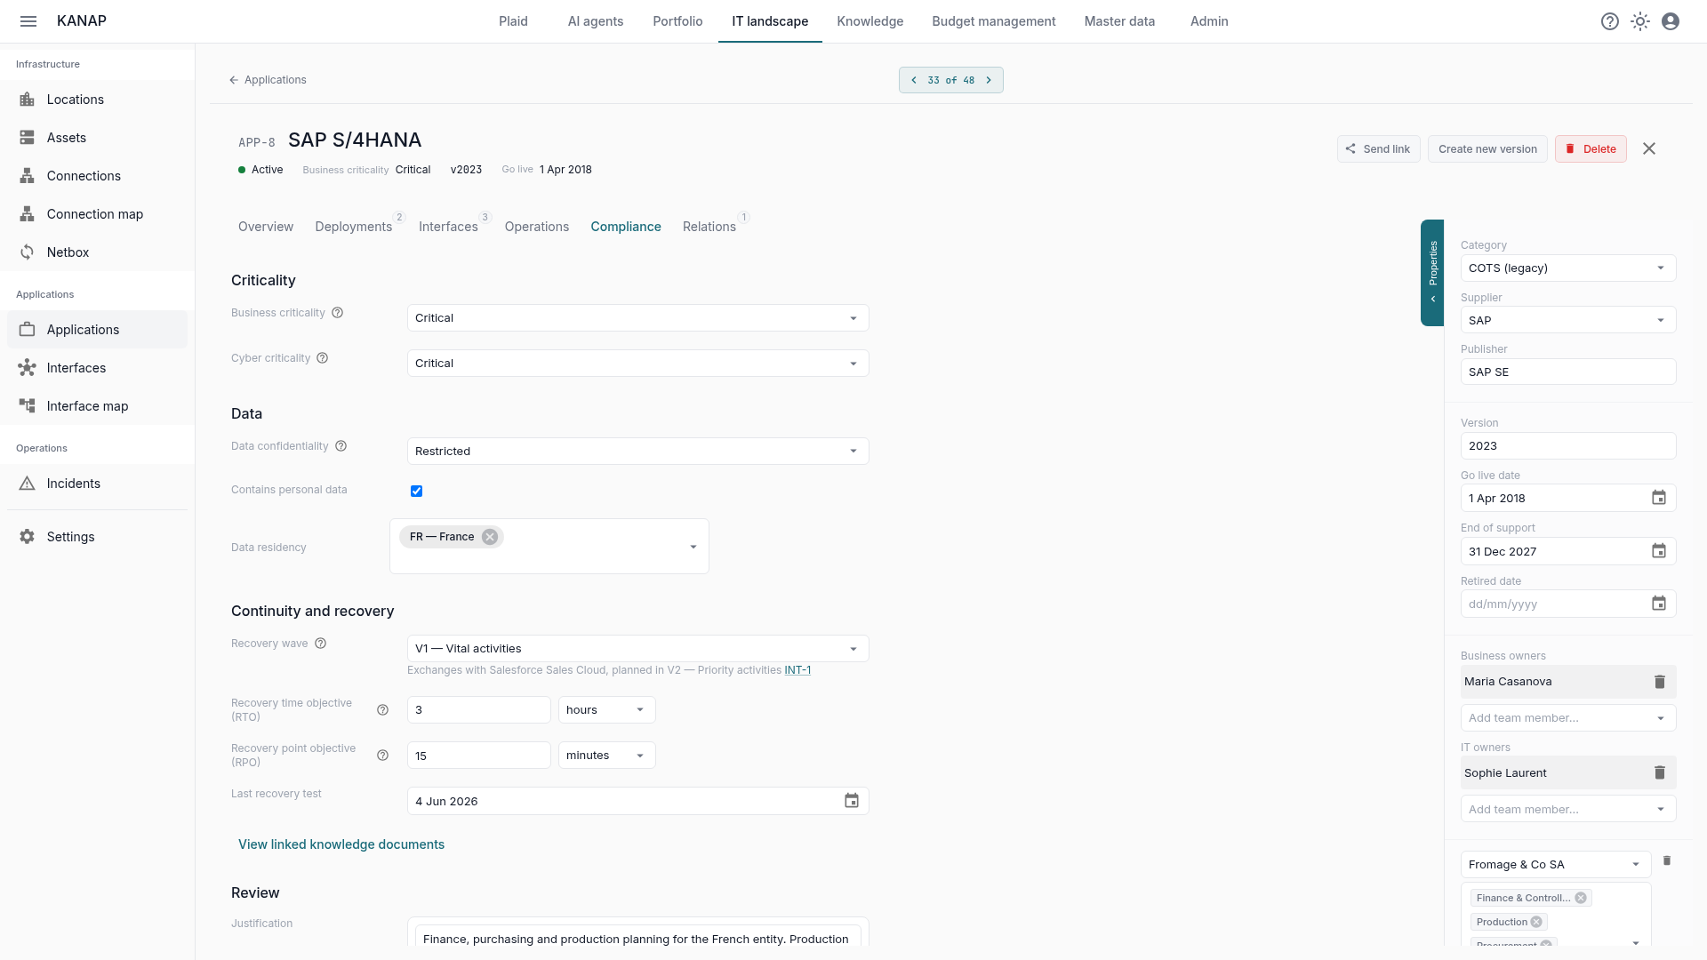Change RTO unit hours dropdown
This screenshot has height=960, width=1707.
[x=607, y=710]
